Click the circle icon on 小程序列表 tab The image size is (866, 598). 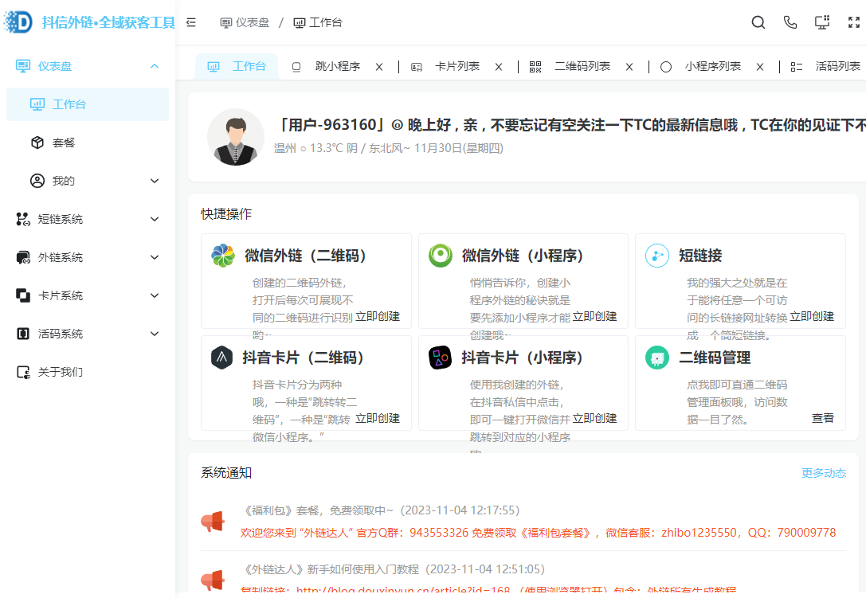(x=666, y=67)
